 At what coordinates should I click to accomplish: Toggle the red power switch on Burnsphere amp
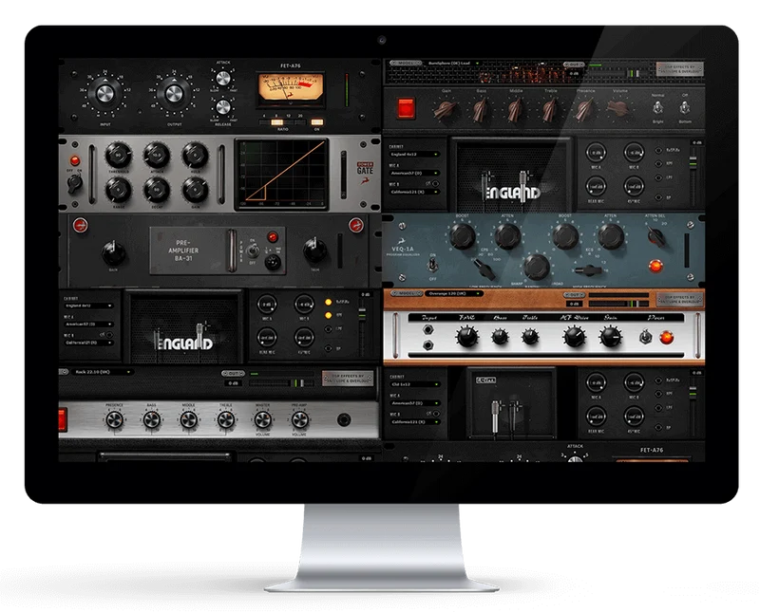407,108
